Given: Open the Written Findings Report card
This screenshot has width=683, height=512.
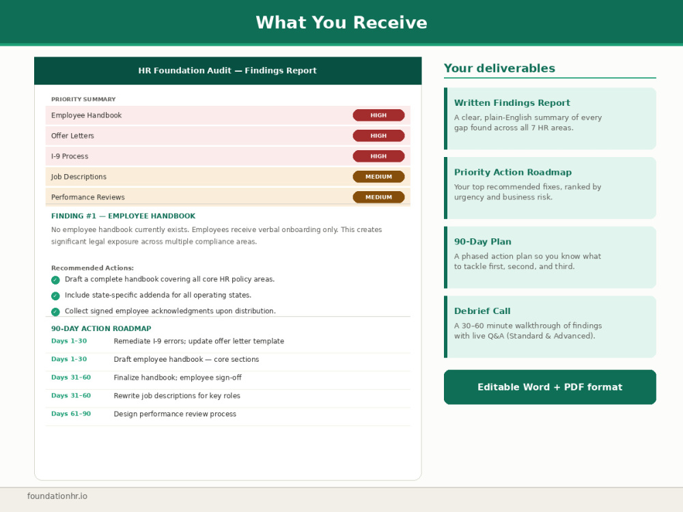Looking at the screenshot, I should [x=550, y=118].
